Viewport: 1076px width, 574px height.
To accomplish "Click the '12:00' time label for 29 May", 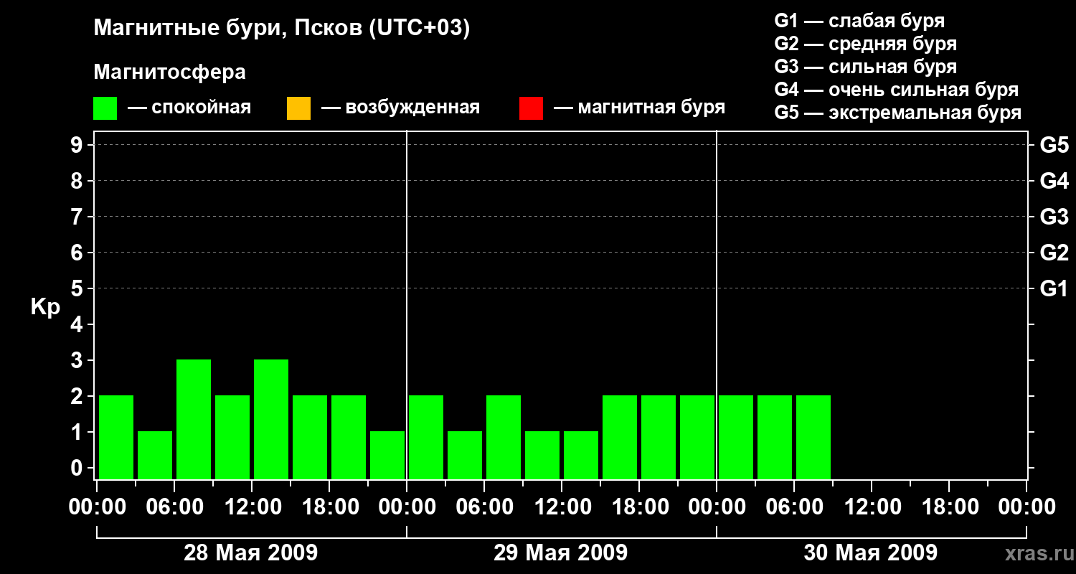I will (562, 507).
